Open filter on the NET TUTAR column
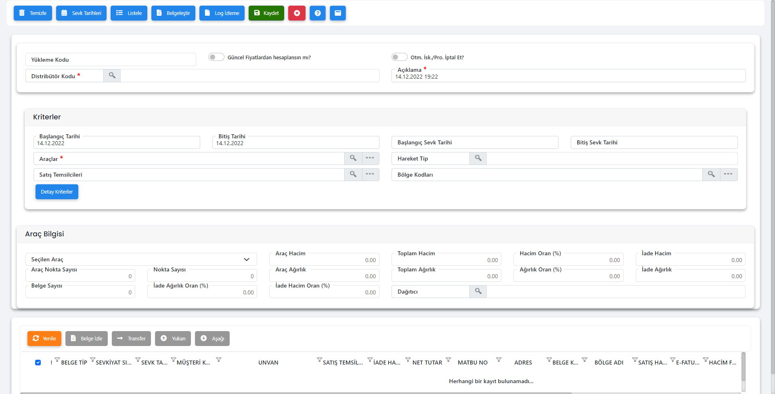Screen dimensions: 775x394 click(x=448, y=359)
